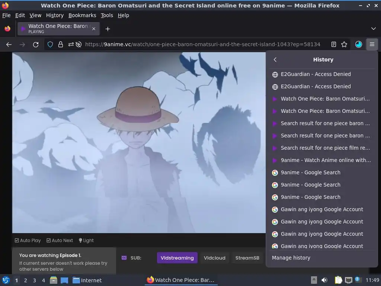This screenshot has height=286, width=381.
Task: Close the Watch One Piece tab
Action: 94,29
